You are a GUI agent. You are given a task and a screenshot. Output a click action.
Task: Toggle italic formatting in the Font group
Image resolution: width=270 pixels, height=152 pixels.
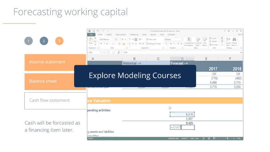[x=104, y=44]
